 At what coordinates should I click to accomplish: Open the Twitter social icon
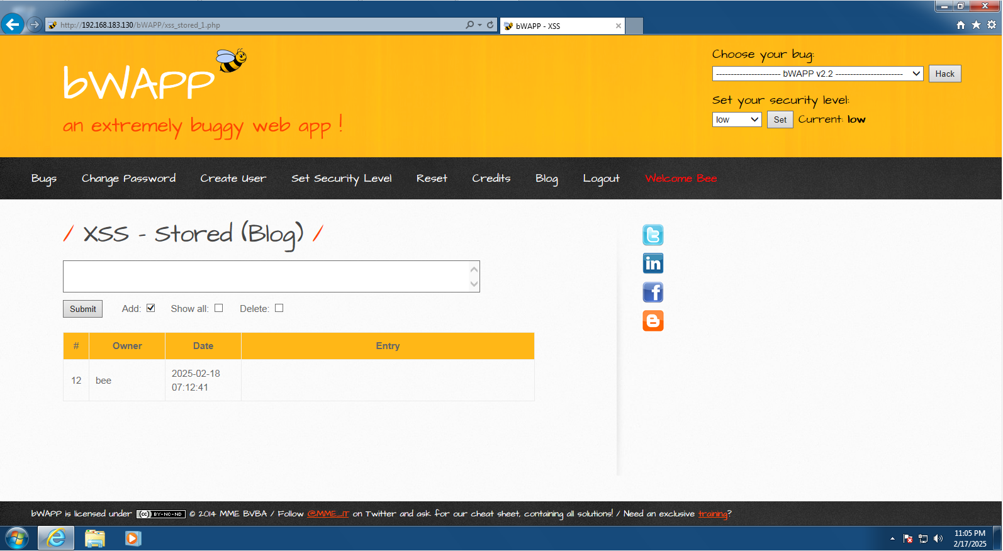click(653, 235)
